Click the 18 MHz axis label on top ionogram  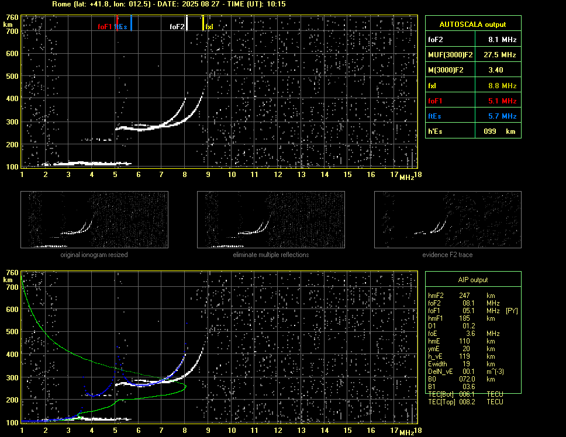click(417, 175)
